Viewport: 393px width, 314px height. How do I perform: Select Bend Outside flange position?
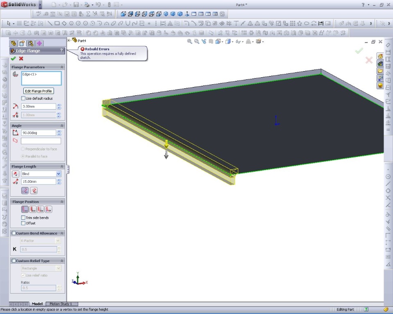[41, 209]
